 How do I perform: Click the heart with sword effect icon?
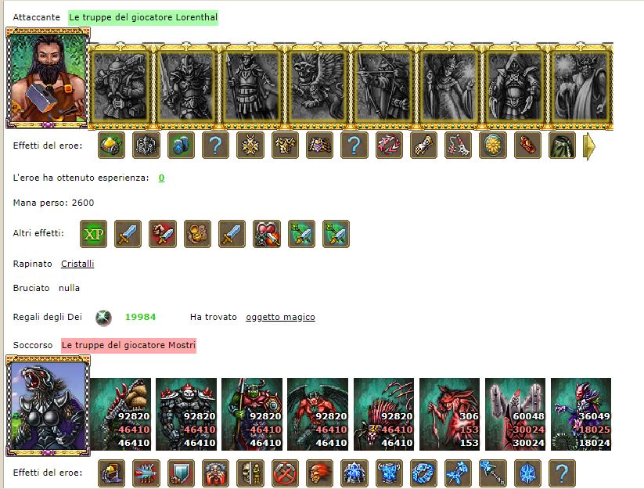click(x=267, y=234)
